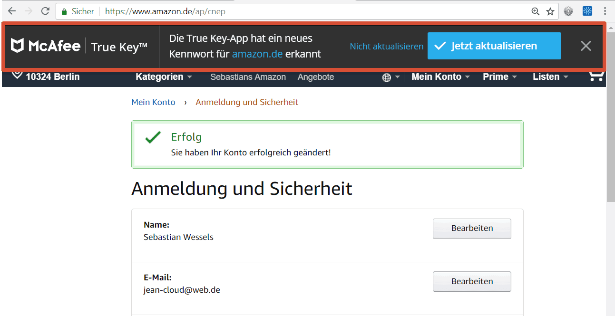This screenshot has width=615, height=316.
Task: Click Jetzt aktualisieren button
Action: [x=494, y=46]
